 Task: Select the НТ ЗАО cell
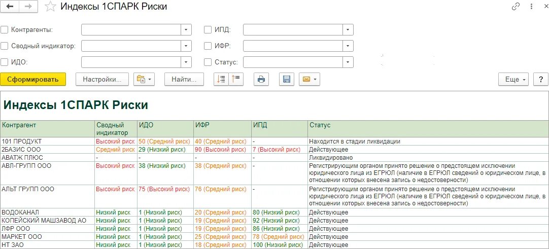pos(48,245)
